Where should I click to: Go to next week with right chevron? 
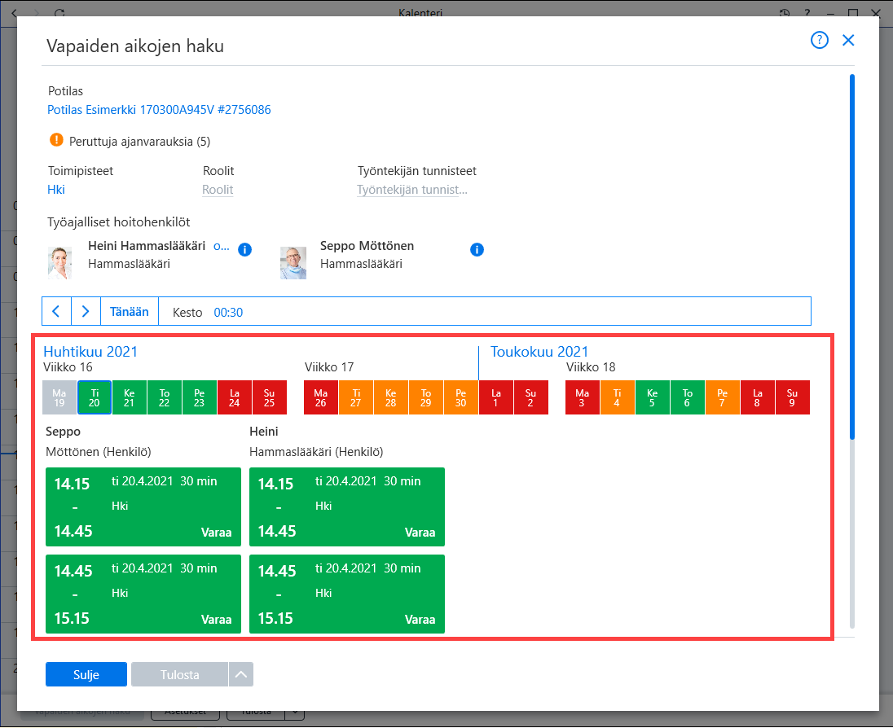coord(86,311)
